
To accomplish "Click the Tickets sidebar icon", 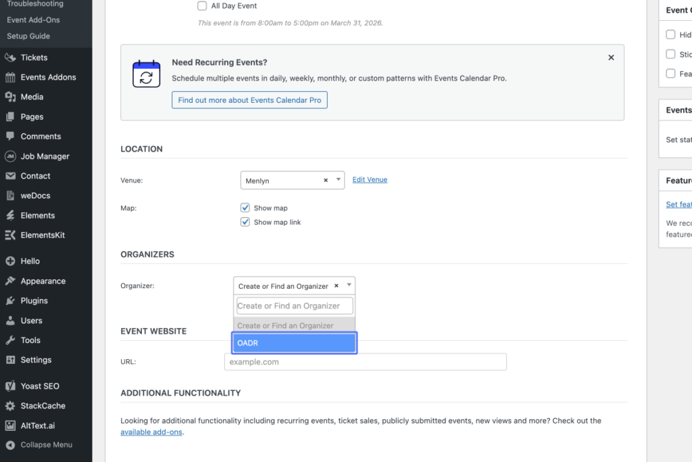I will [10, 57].
